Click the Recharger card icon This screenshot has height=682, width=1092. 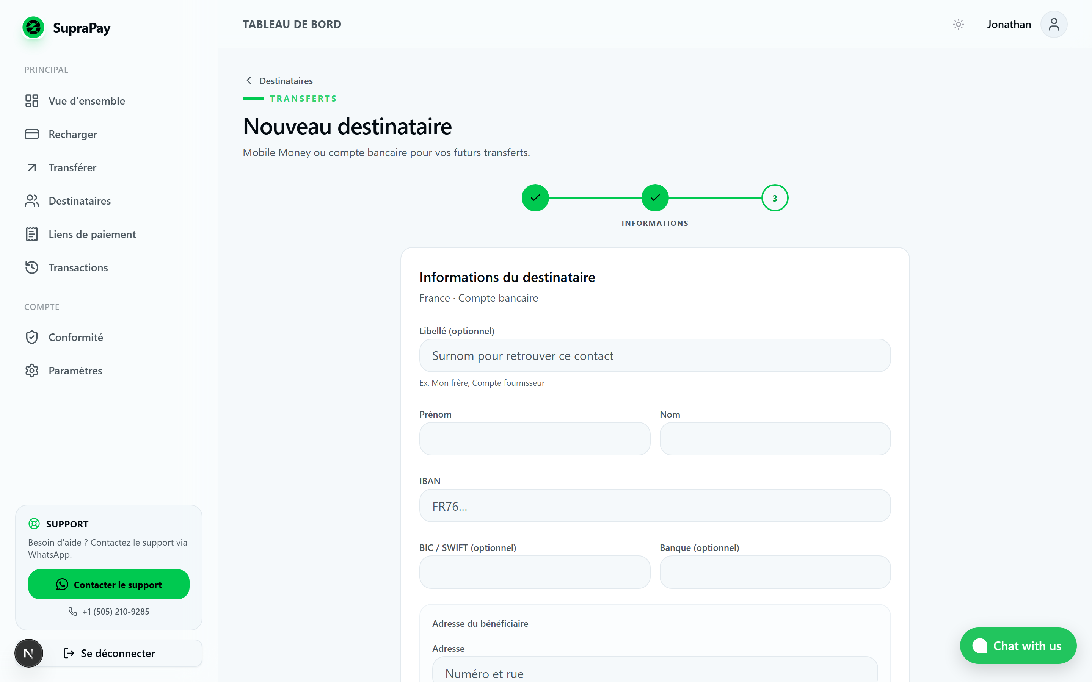(x=31, y=134)
